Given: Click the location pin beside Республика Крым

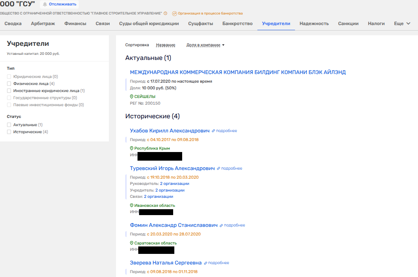Looking at the screenshot, I should click(132, 148).
